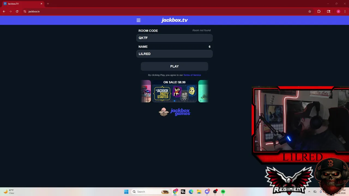
Task: Click the Room Code input field
Action: pos(174,38)
